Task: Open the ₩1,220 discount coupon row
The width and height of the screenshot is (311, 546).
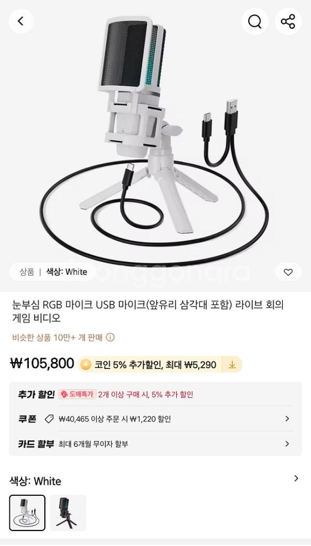Action: tap(155, 419)
